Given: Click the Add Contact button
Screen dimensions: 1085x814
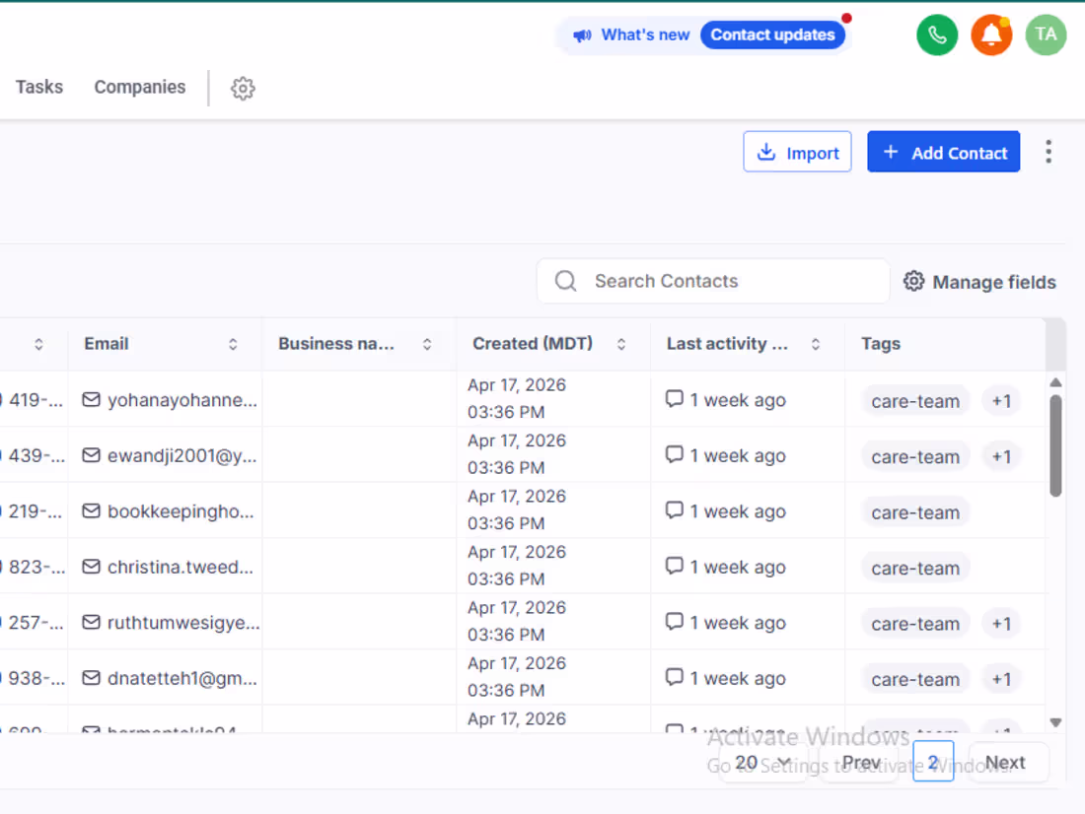Looking at the screenshot, I should [x=943, y=152].
